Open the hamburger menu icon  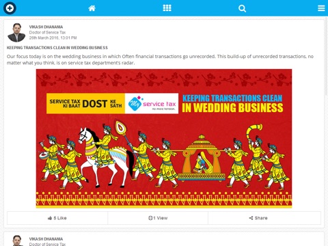321,8
